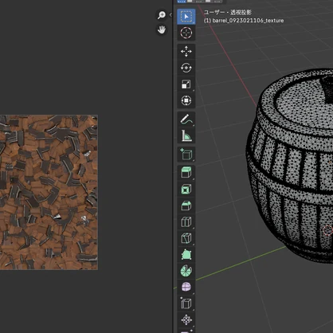333x333 pixels.
Task: Activate the Spin tool
Action: (186, 271)
